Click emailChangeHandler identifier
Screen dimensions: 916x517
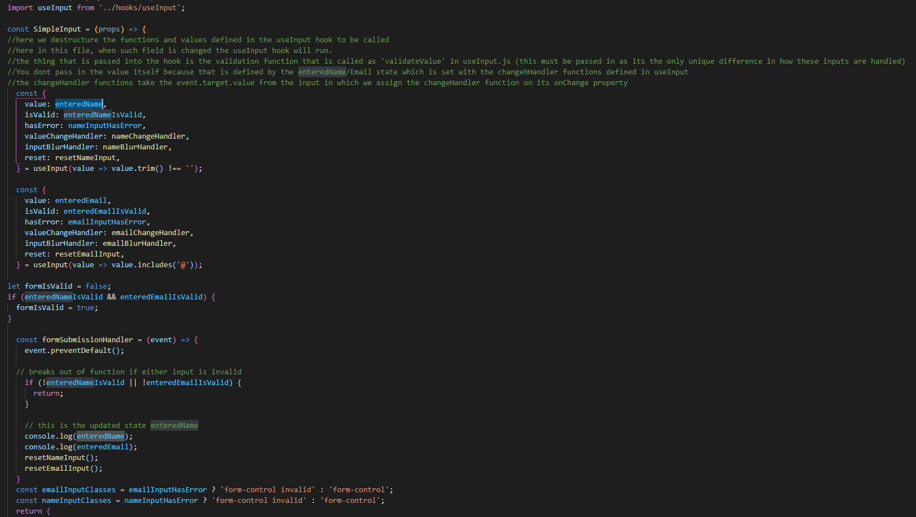(x=151, y=233)
